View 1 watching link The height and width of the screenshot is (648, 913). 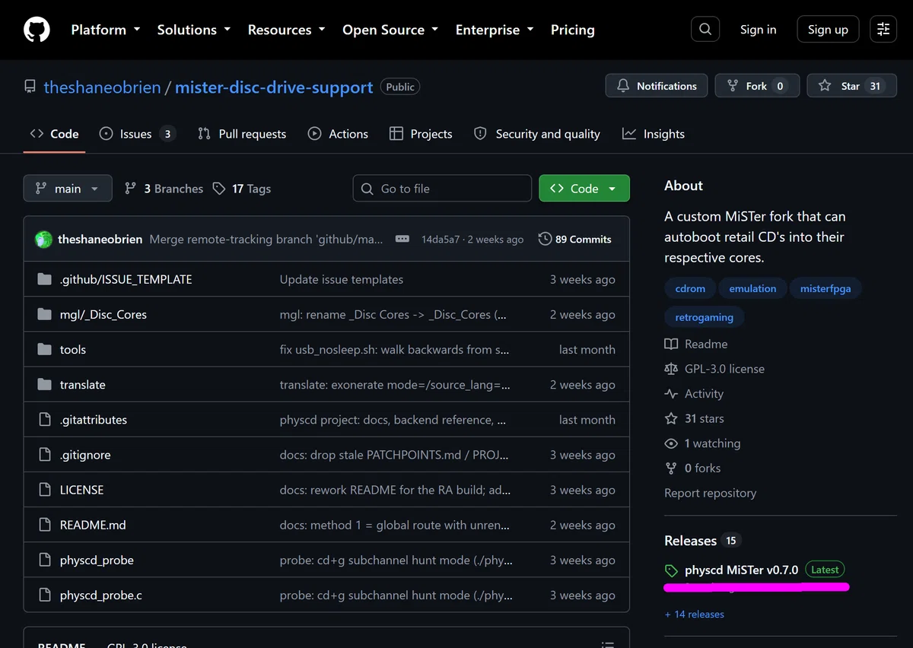click(702, 443)
